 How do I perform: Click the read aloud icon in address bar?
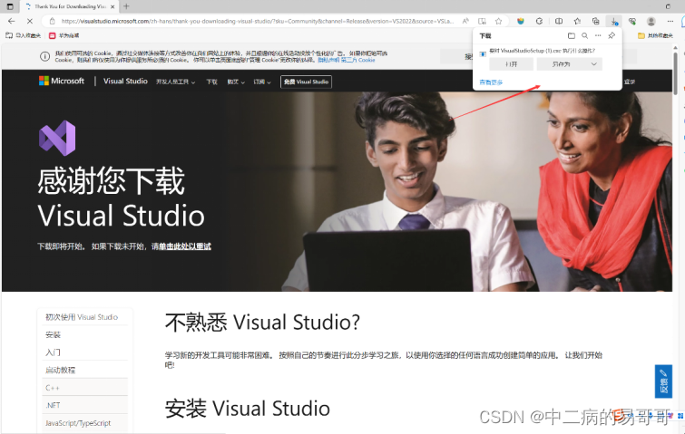click(465, 21)
